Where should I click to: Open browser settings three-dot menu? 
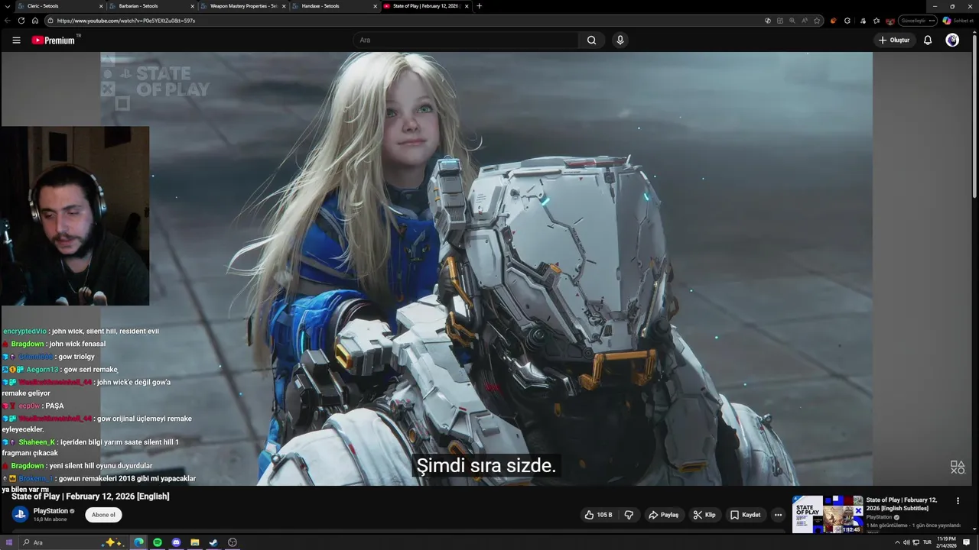(932, 21)
